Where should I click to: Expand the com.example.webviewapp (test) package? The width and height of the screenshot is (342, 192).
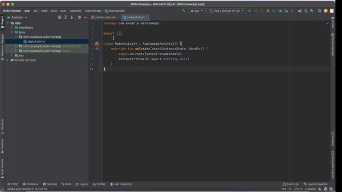[x=16, y=51]
